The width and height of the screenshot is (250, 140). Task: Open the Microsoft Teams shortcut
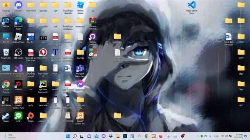click(80, 71)
